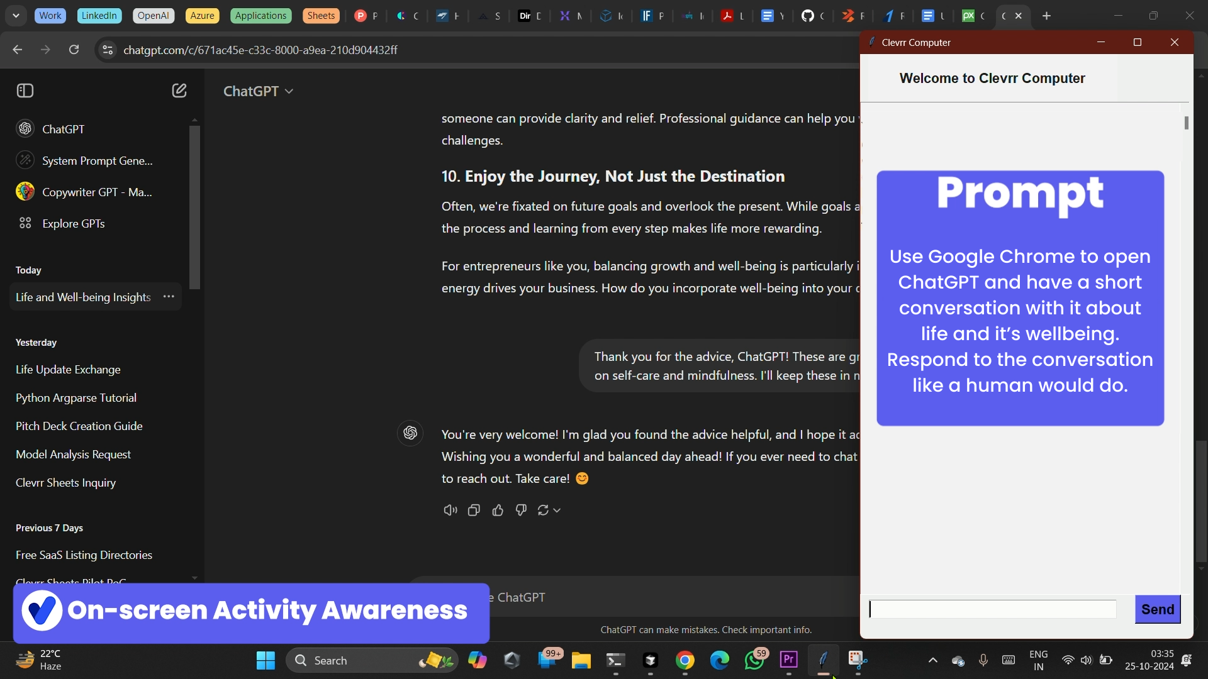
Task: Select the Sheets tab group
Action: [x=320, y=16]
